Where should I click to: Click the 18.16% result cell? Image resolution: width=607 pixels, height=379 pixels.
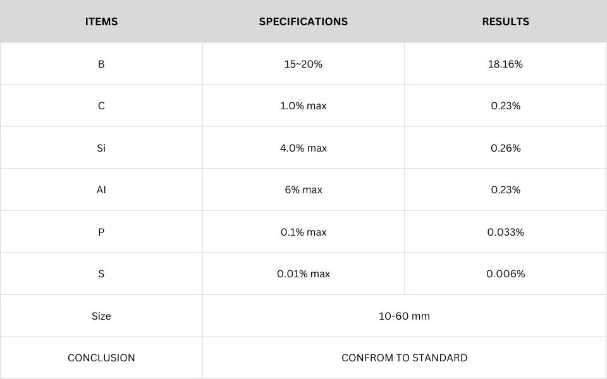coord(505,64)
